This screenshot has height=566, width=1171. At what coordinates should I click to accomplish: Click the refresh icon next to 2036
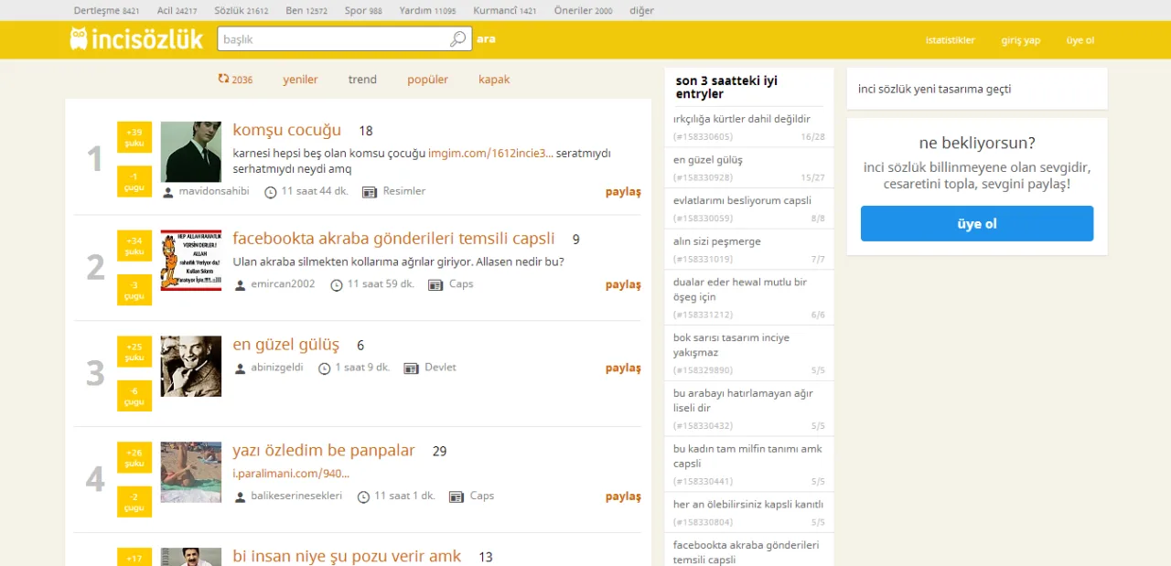click(x=223, y=79)
